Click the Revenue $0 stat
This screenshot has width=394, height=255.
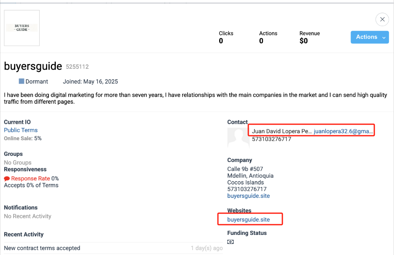(309, 37)
